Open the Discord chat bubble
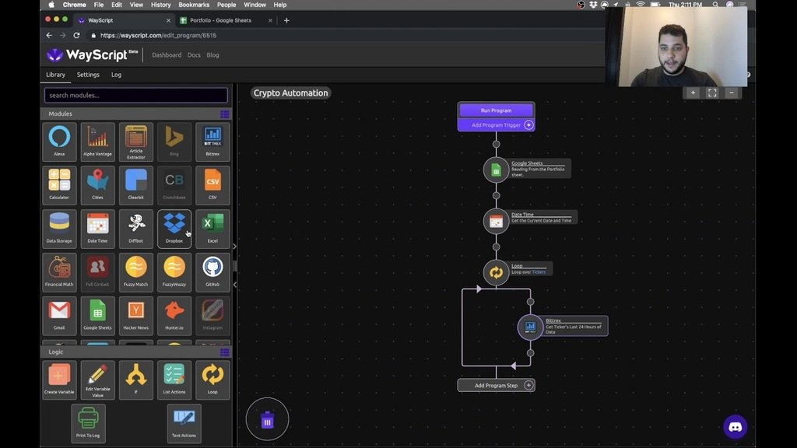The height and width of the screenshot is (448, 797). coord(735,427)
